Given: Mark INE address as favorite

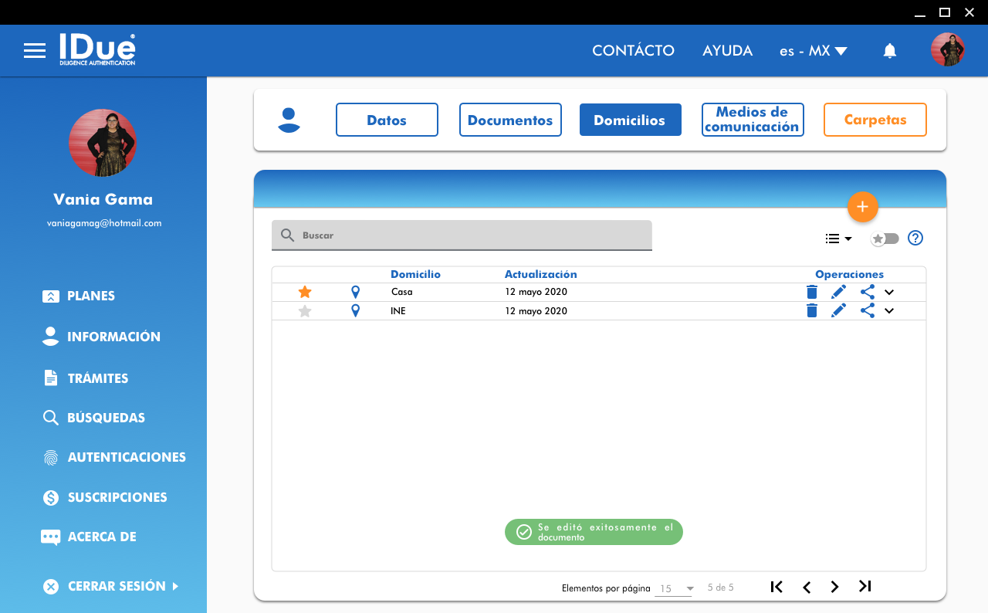Looking at the screenshot, I should (305, 311).
